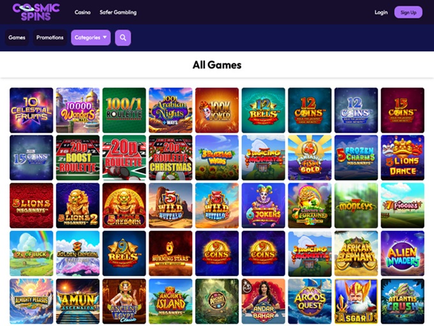Open the Alien Invaders game tile
Screen dimensions: 434x326
pos(403,253)
